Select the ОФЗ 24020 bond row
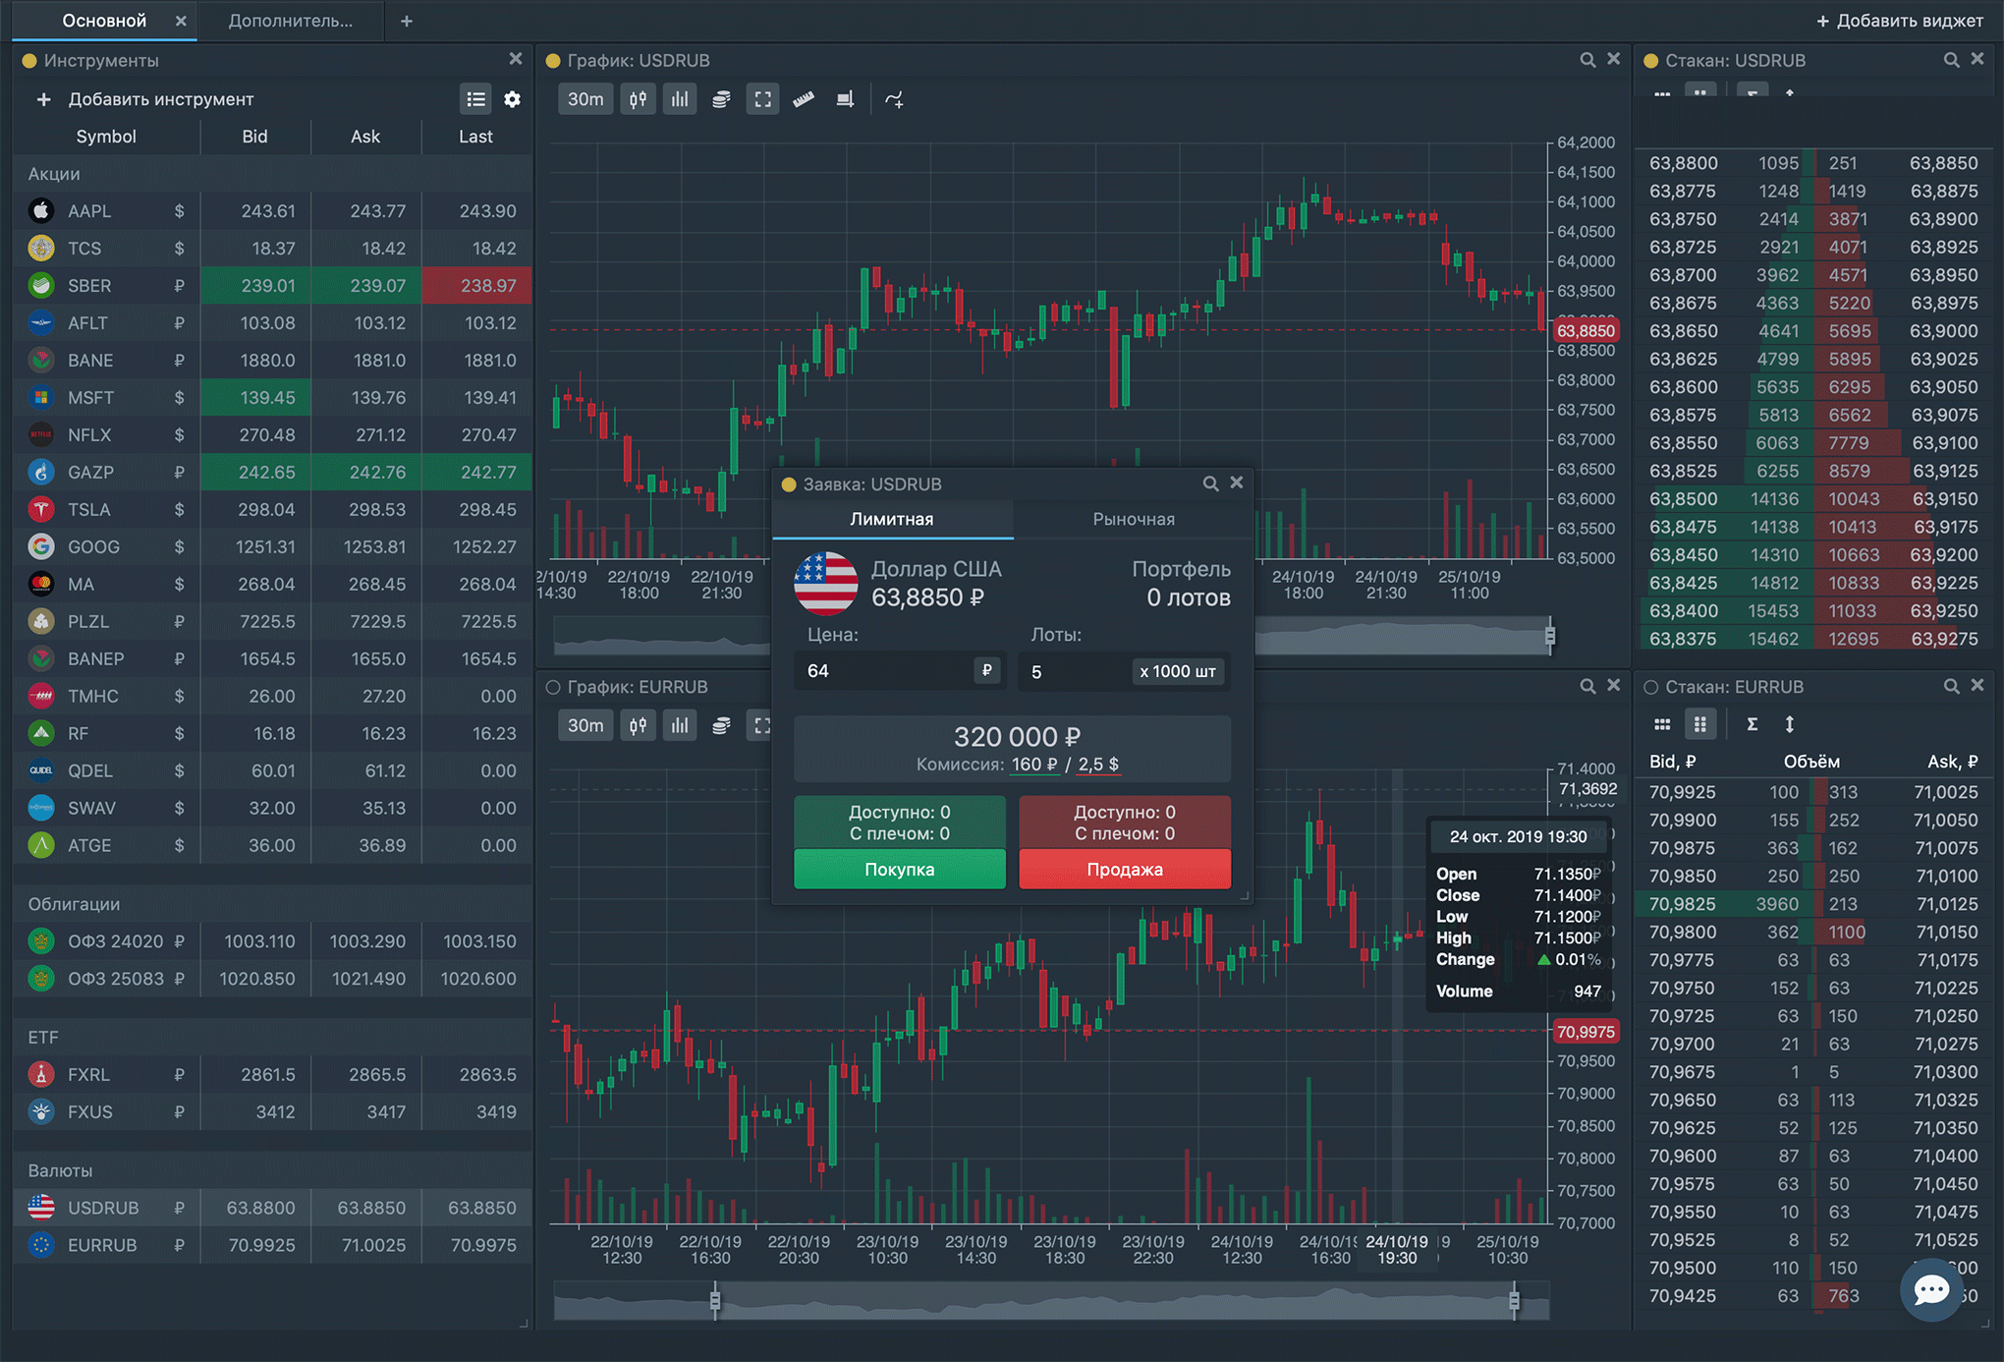 [273, 941]
